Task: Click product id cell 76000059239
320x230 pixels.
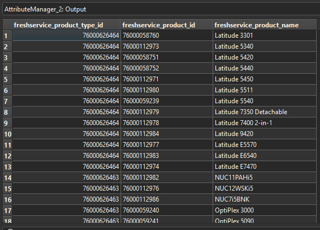Action: [x=167, y=101]
